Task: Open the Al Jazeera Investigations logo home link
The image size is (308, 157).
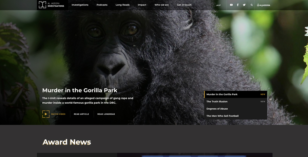Action: 52,5
